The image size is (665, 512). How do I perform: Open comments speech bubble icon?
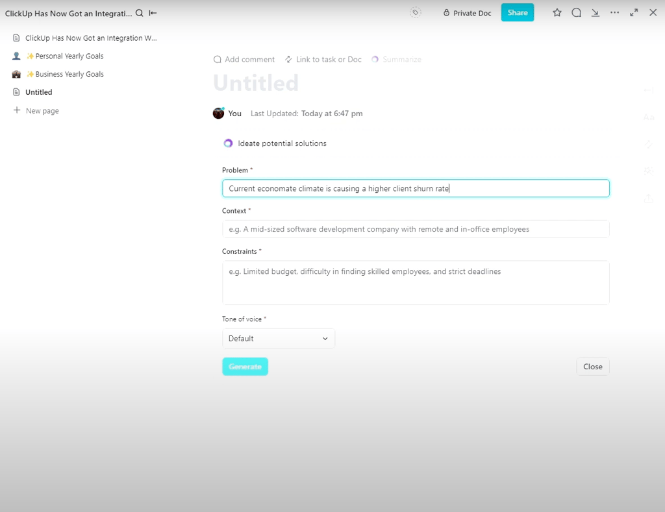point(576,13)
